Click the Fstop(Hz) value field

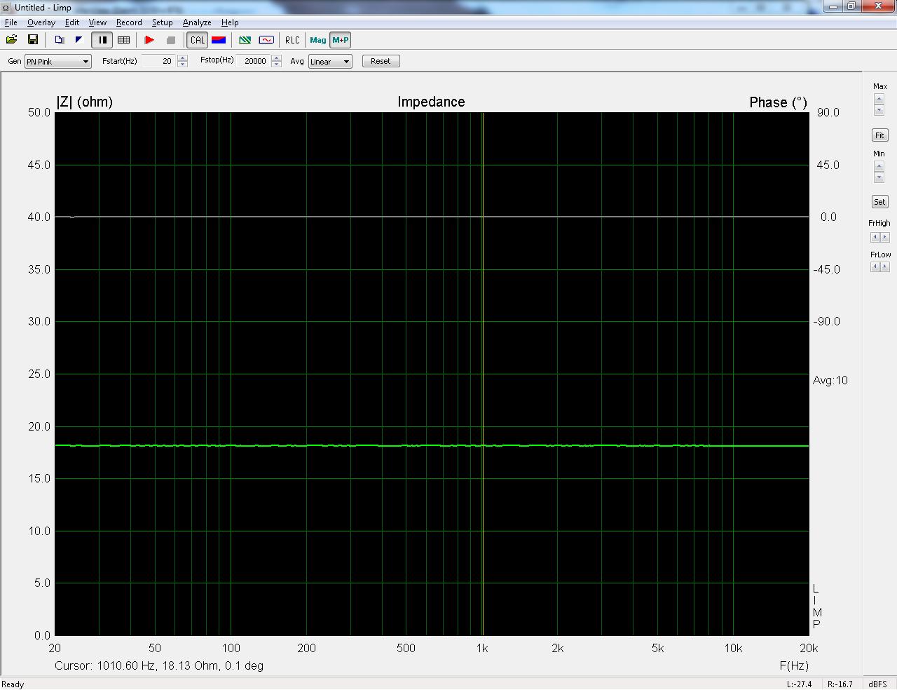(253, 61)
